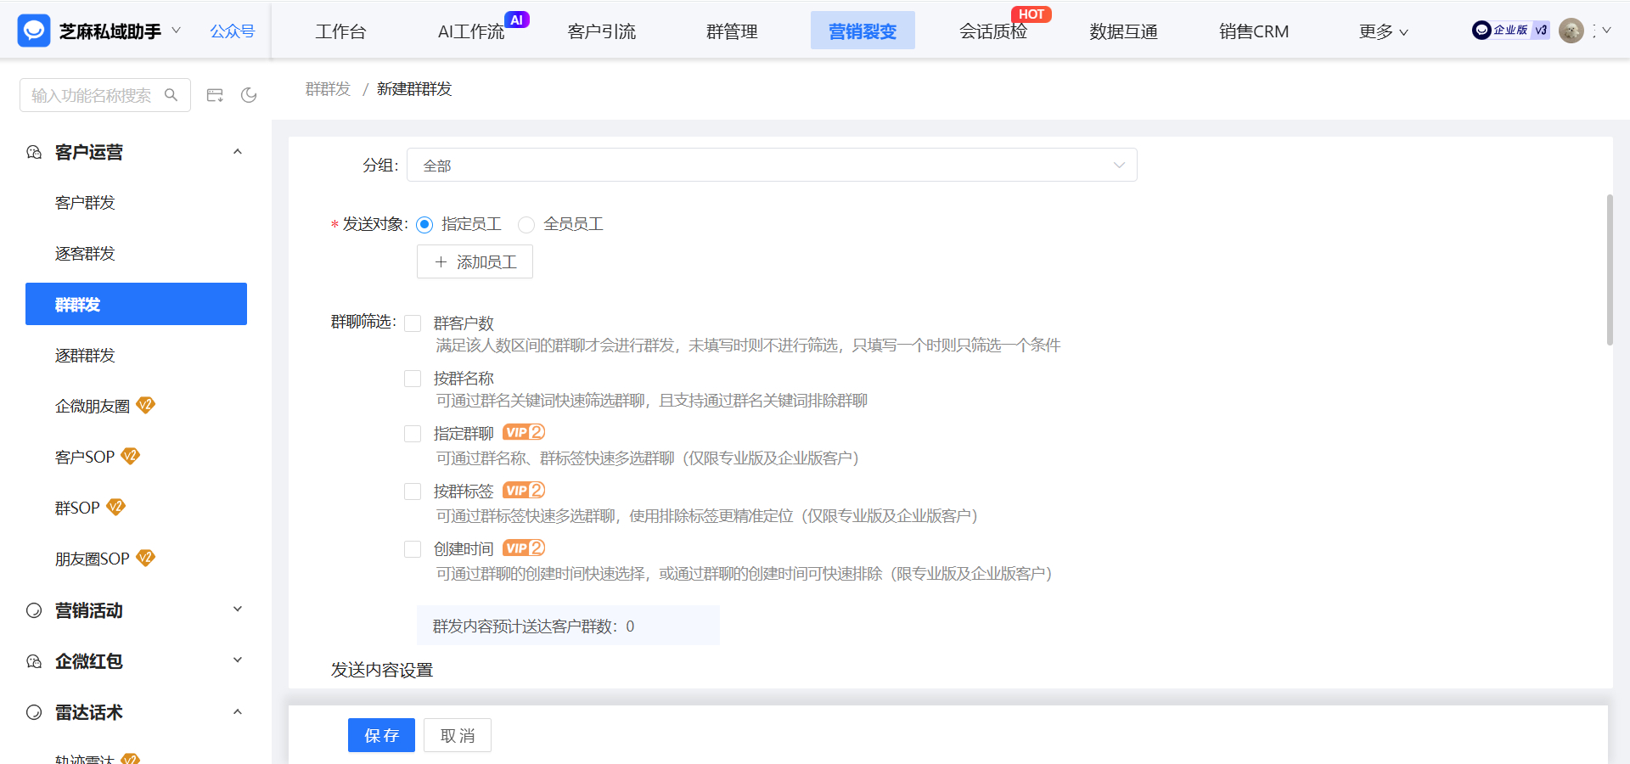The height and width of the screenshot is (764, 1630).
Task: Collapse the 客户运营 sidebar section
Action: 238,151
